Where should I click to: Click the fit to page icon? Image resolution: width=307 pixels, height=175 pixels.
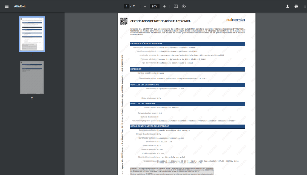tap(176, 6)
